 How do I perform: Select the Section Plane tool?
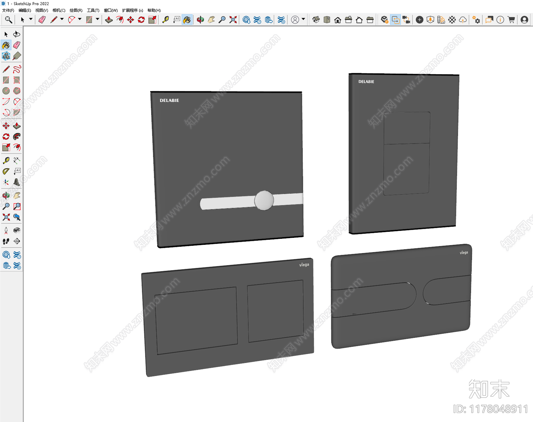[x=17, y=241]
